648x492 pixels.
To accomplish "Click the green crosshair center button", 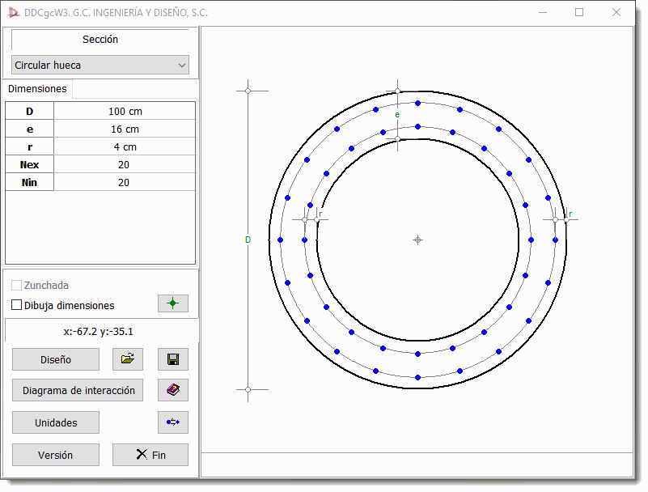I will click(173, 303).
